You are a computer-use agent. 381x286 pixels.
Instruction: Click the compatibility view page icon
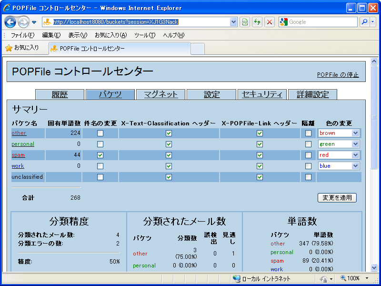[x=245, y=22]
